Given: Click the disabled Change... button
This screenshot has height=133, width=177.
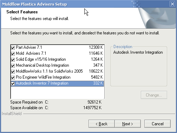Looking at the screenshot, I should tap(154, 95).
